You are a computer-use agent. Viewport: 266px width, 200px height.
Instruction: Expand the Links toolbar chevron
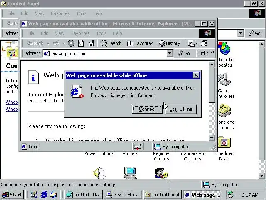click(x=212, y=52)
